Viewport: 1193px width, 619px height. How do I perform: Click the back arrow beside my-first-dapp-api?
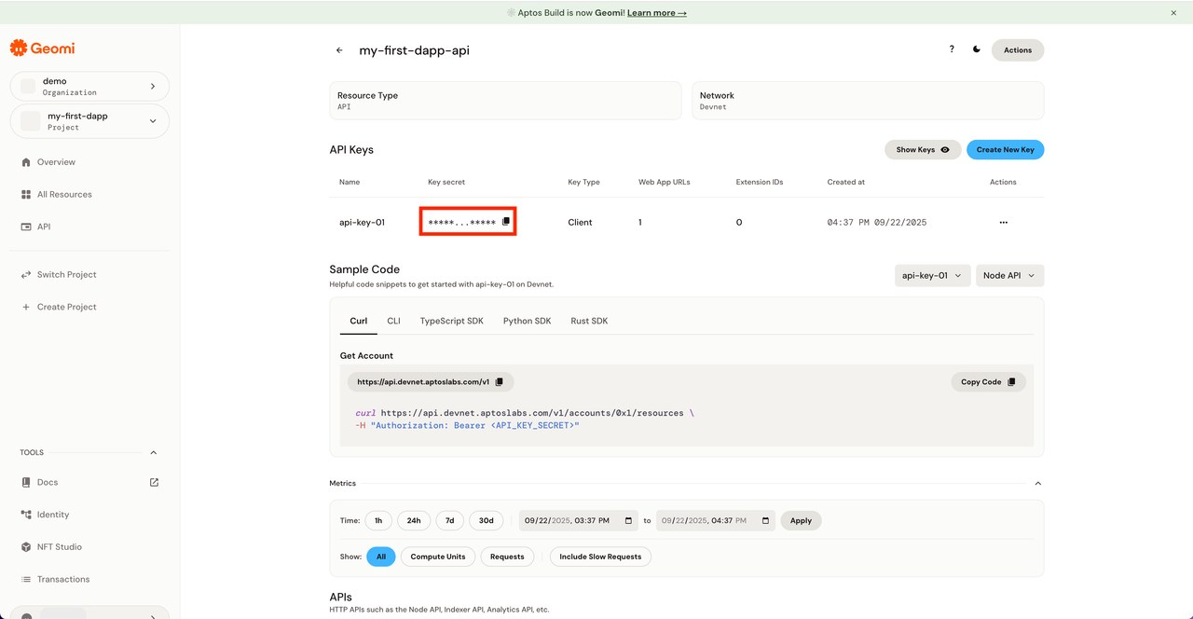tap(339, 50)
